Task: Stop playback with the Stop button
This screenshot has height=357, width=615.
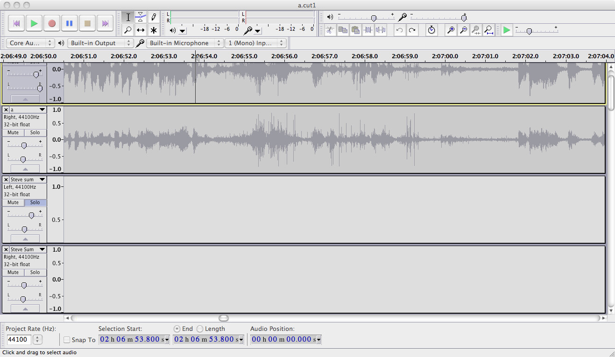Action: pos(87,23)
